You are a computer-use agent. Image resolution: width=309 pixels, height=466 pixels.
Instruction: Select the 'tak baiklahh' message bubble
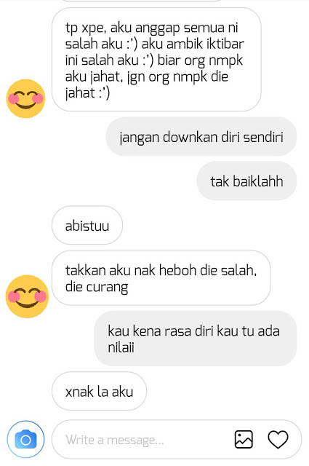tap(246, 181)
